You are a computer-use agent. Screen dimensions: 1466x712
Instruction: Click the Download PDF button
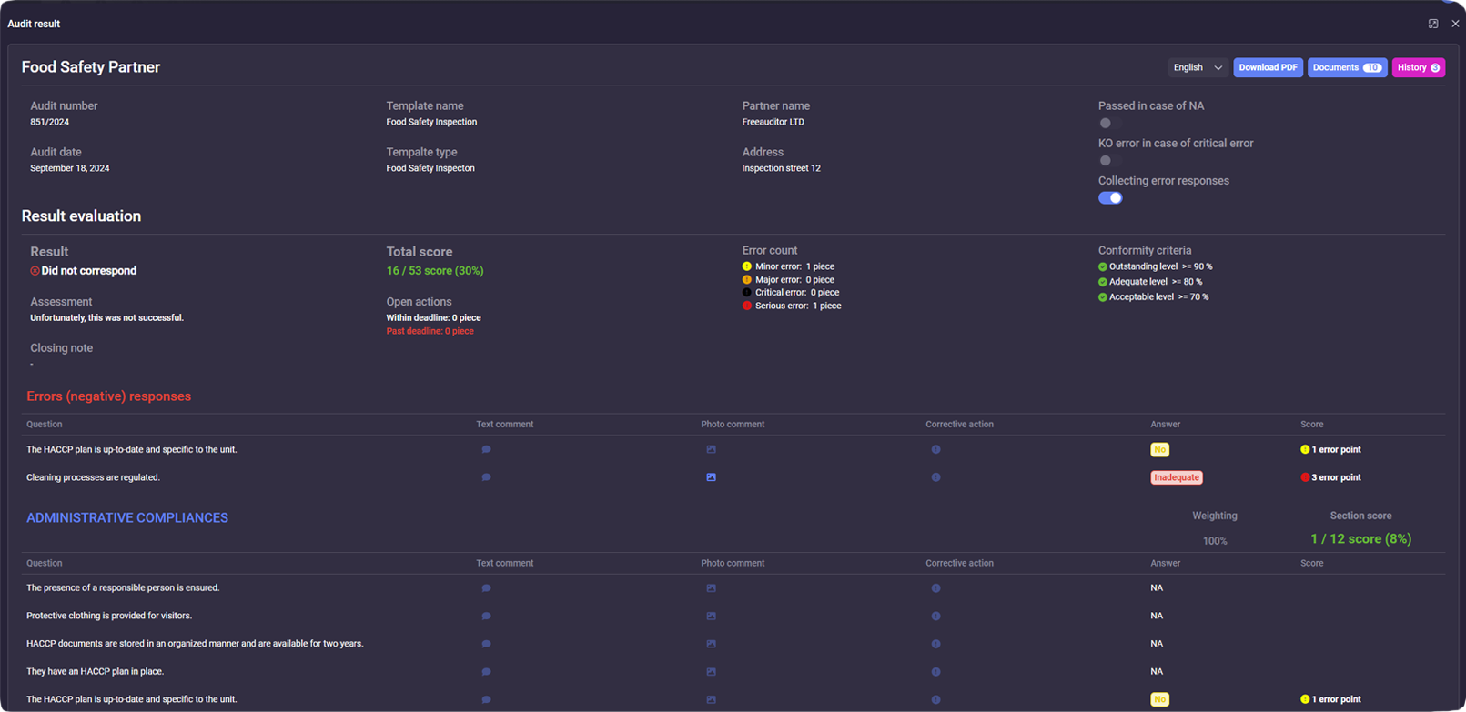coord(1268,67)
